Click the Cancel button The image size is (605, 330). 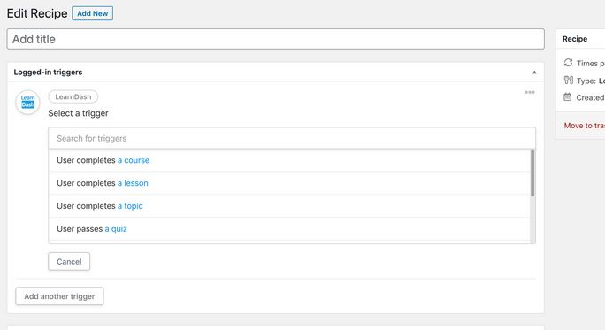(x=69, y=261)
